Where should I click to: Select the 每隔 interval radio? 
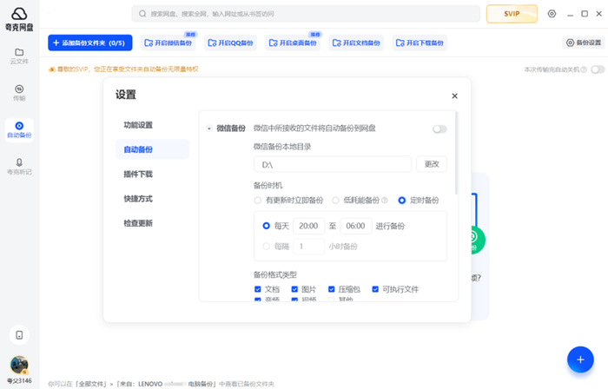tap(266, 246)
